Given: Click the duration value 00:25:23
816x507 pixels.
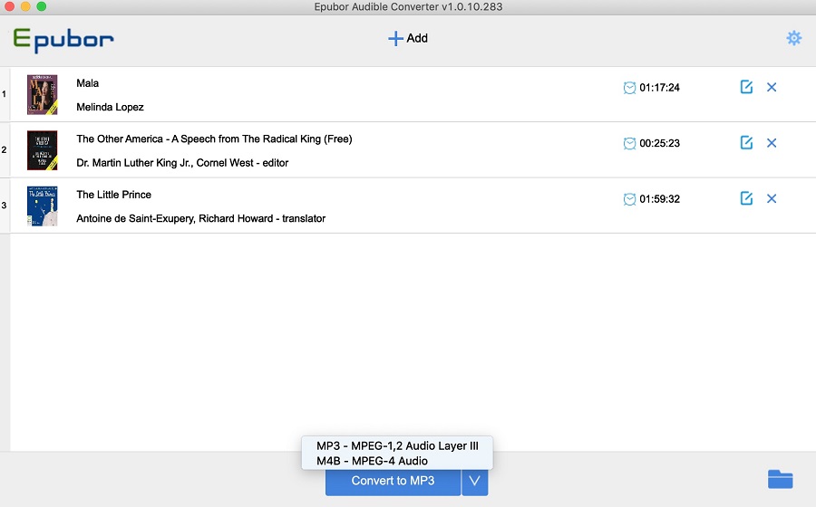Looking at the screenshot, I should (x=659, y=143).
